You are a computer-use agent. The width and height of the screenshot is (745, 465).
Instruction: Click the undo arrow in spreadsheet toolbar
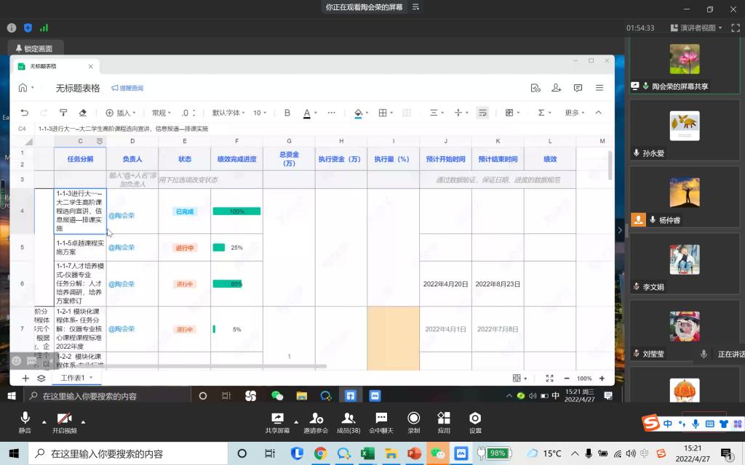(x=24, y=113)
